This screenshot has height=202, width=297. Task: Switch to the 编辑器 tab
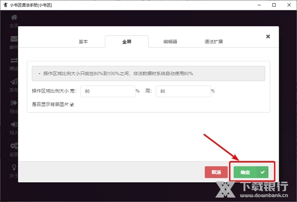170,42
